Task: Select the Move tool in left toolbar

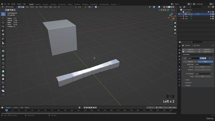Action: 3,23
